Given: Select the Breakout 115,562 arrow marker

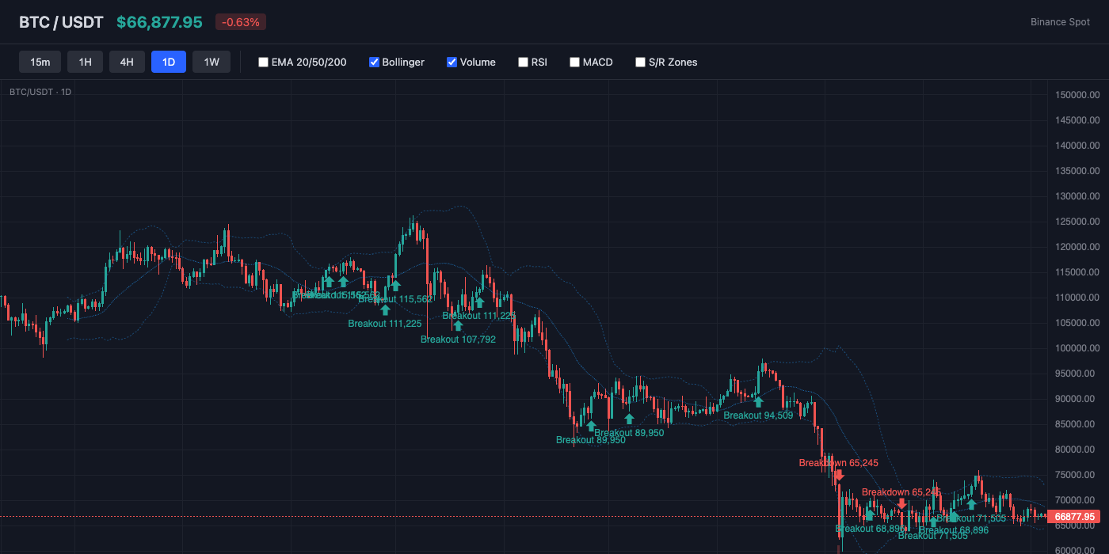Looking at the screenshot, I should pyautogui.click(x=395, y=285).
